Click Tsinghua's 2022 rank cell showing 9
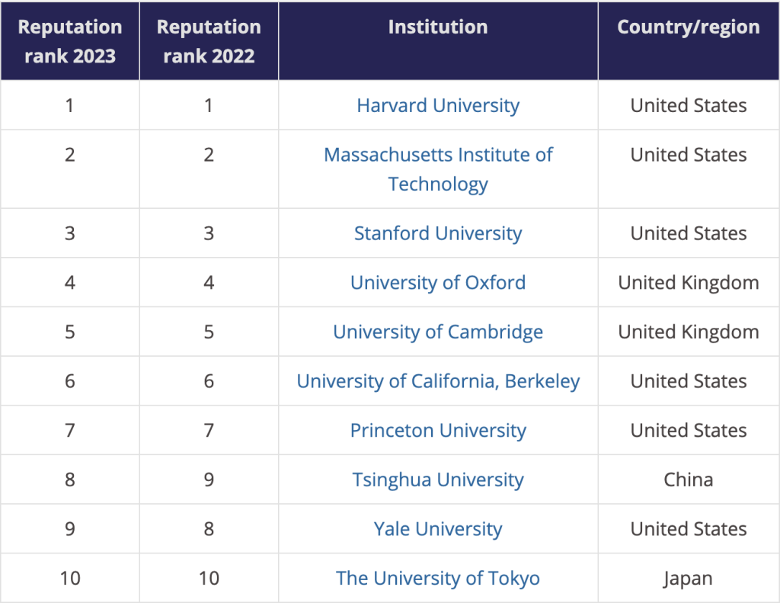The height and width of the screenshot is (603, 780). click(209, 480)
